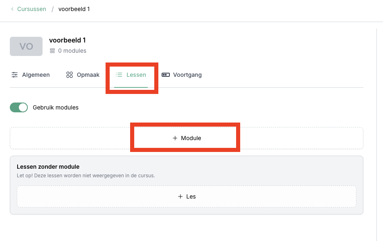Click the plus icon before Module
Image resolution: width=383 pixels, height=241 pixels.
pyautogui.click(x=175, y=138)
